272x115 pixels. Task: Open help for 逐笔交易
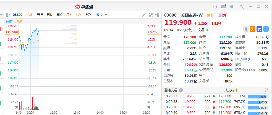click(181, 90)
